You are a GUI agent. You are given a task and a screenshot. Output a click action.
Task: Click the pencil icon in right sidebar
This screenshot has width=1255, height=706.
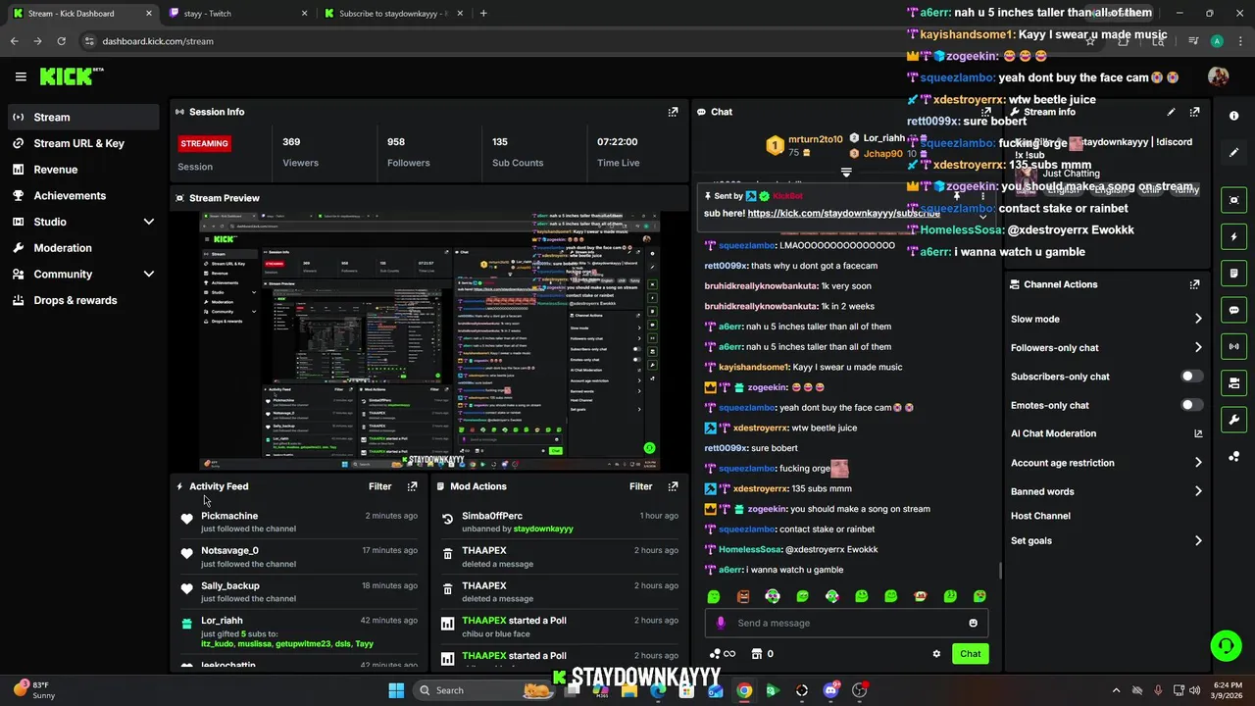[x=1233, y=152]
